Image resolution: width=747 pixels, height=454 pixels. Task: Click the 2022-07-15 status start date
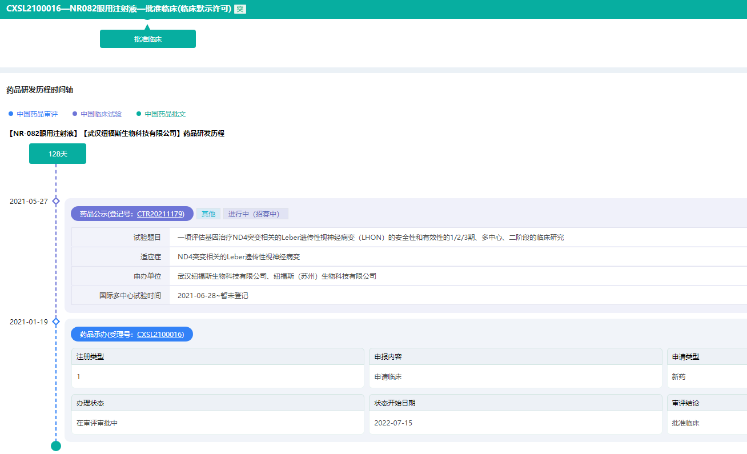pos(393,423)
